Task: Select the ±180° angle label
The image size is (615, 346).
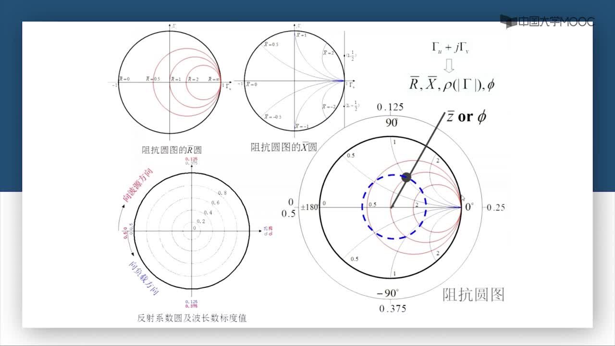Action: click(x=309, y=208)
